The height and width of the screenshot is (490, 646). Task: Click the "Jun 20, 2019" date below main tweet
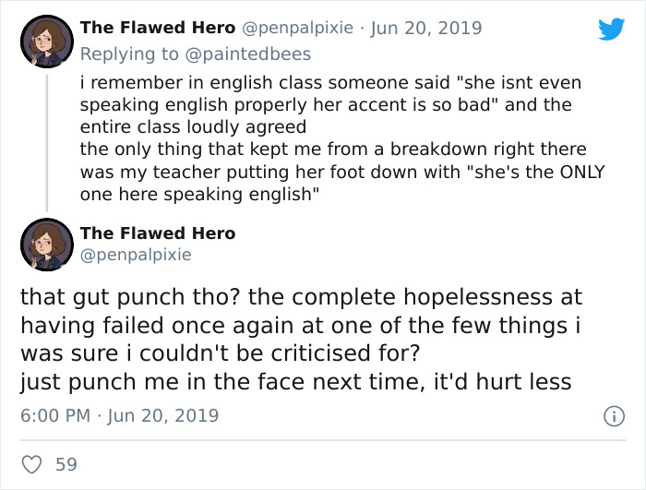click(x=162, y=415)
